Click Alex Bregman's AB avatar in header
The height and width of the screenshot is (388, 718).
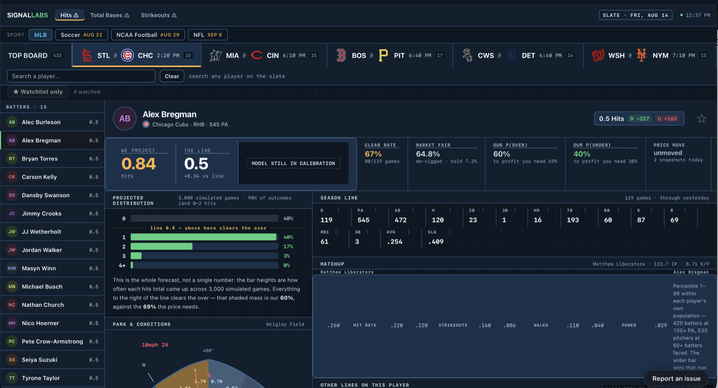click(x=125, y=118)
